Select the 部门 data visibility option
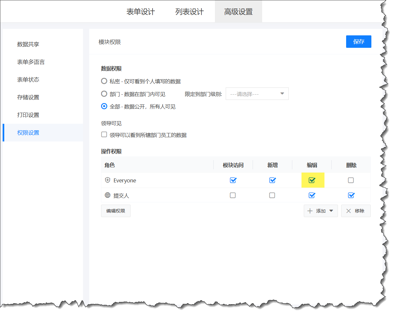The image size is (395, 315). (104, 94)
